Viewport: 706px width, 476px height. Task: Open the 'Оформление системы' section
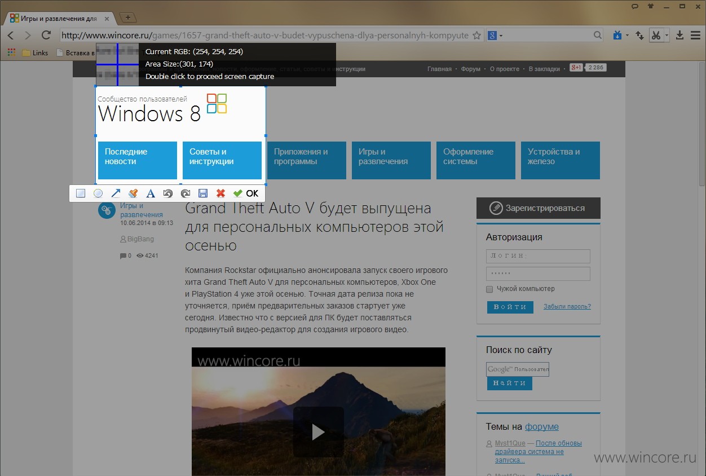point(476,160)
